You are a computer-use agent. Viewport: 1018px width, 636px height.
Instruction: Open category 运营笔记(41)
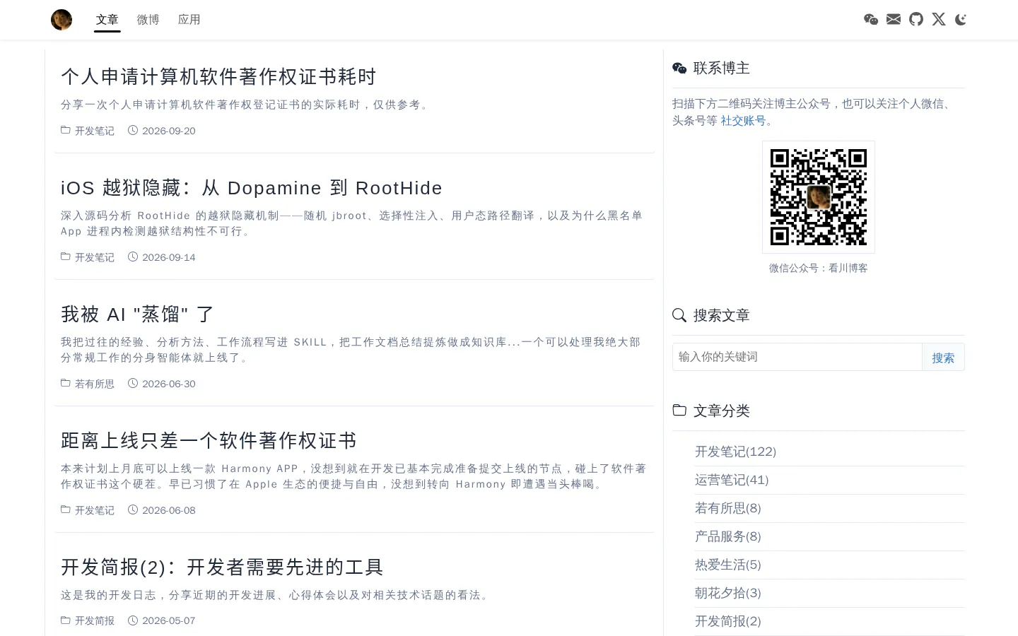point(732,480)
